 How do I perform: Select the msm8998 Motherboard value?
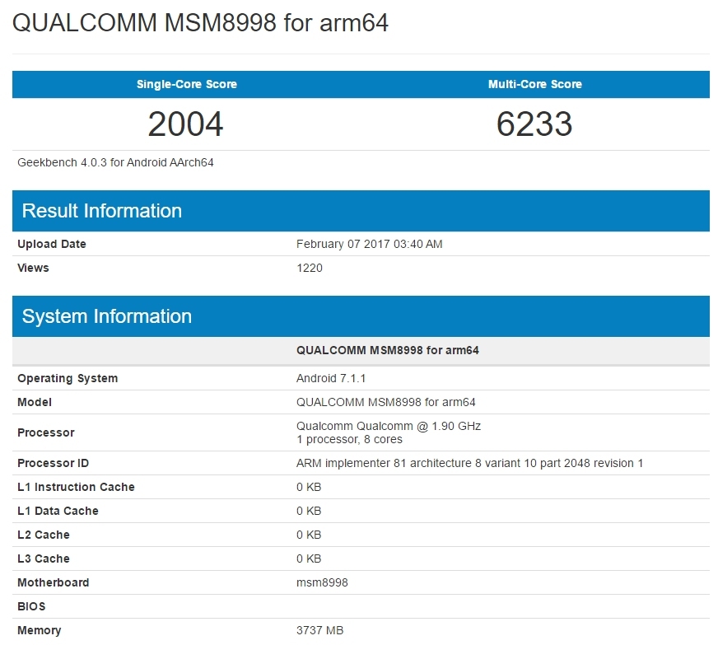[320, 582]
